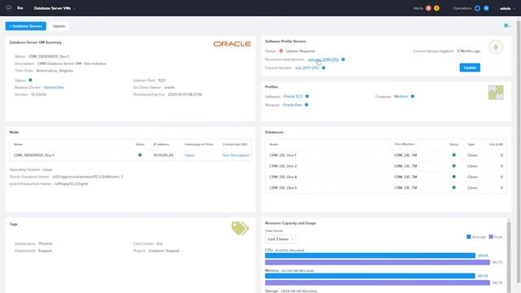Click the blue CPU average usage bar
521x293 pixels.
pos(370,256)
